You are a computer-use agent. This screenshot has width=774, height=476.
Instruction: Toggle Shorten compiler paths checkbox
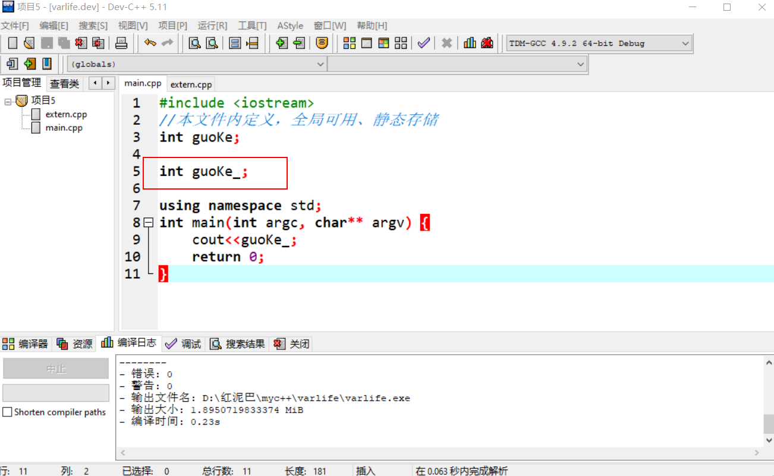[7, 412]
